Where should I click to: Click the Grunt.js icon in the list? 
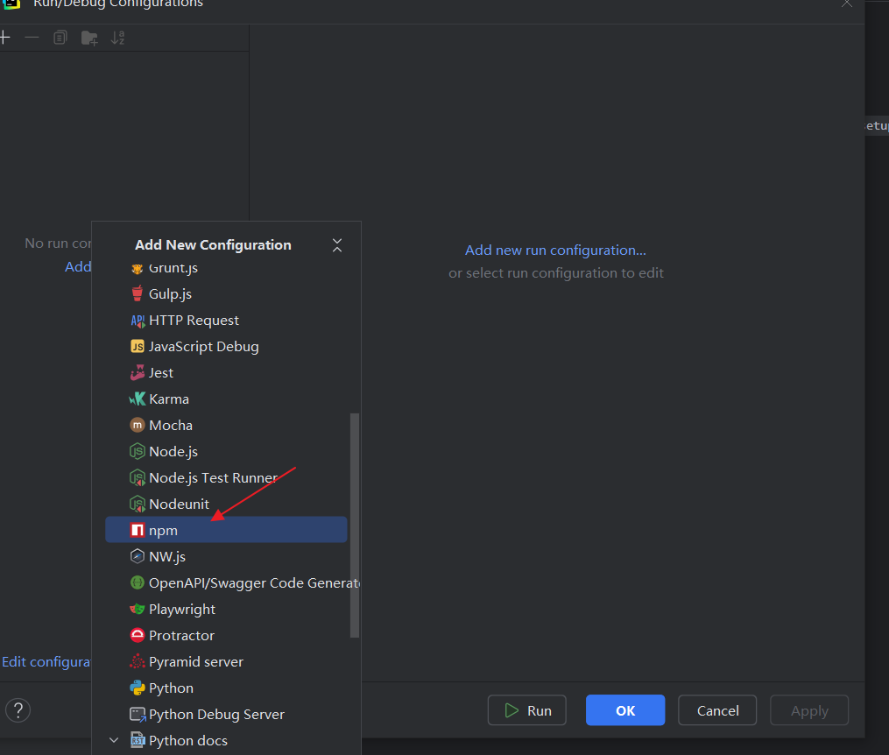[138, 268]
